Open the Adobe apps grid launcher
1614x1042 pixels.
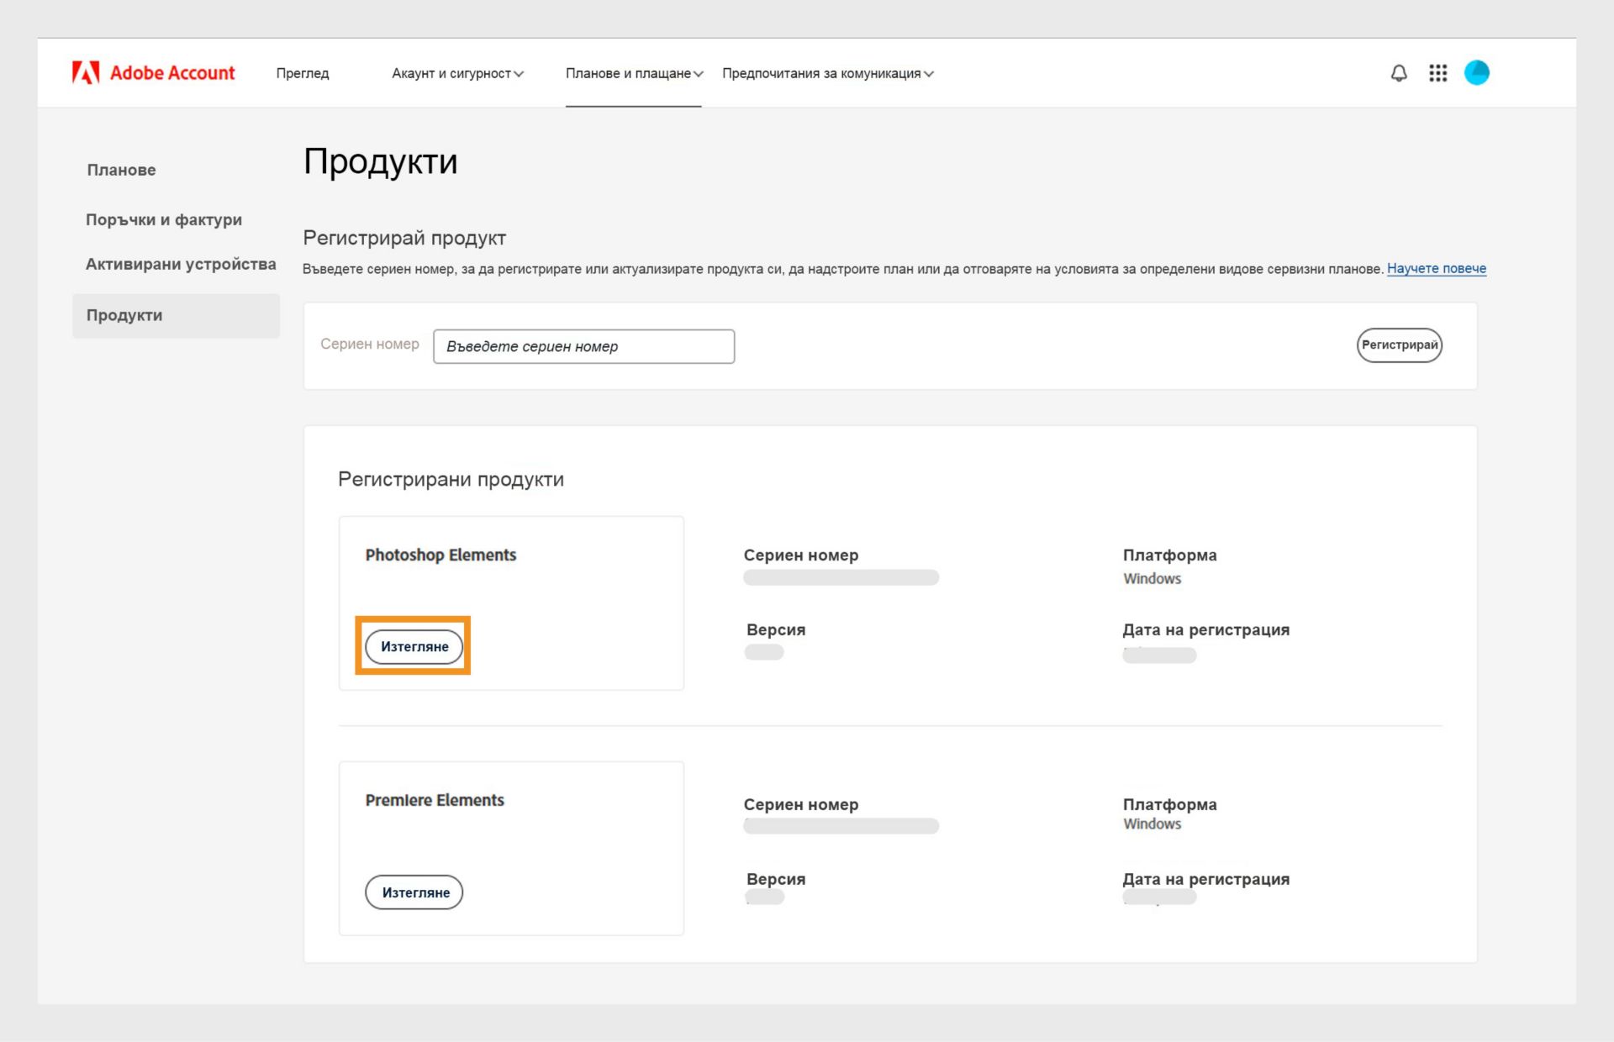click(x=1437, y=73)
